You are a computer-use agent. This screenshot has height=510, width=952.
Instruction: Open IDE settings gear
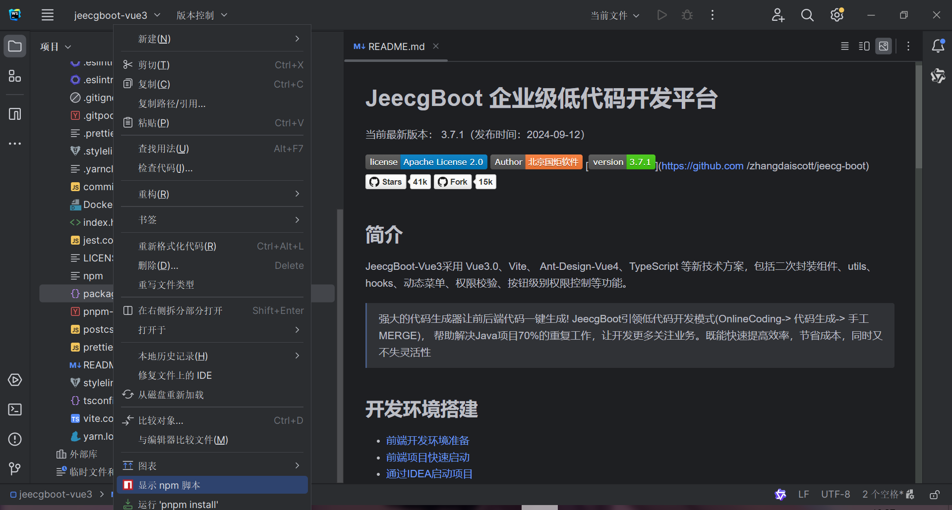(x=837, y=15)
